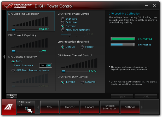Open the Update menu button
162x117 pixels.
[x=90, y=107]
